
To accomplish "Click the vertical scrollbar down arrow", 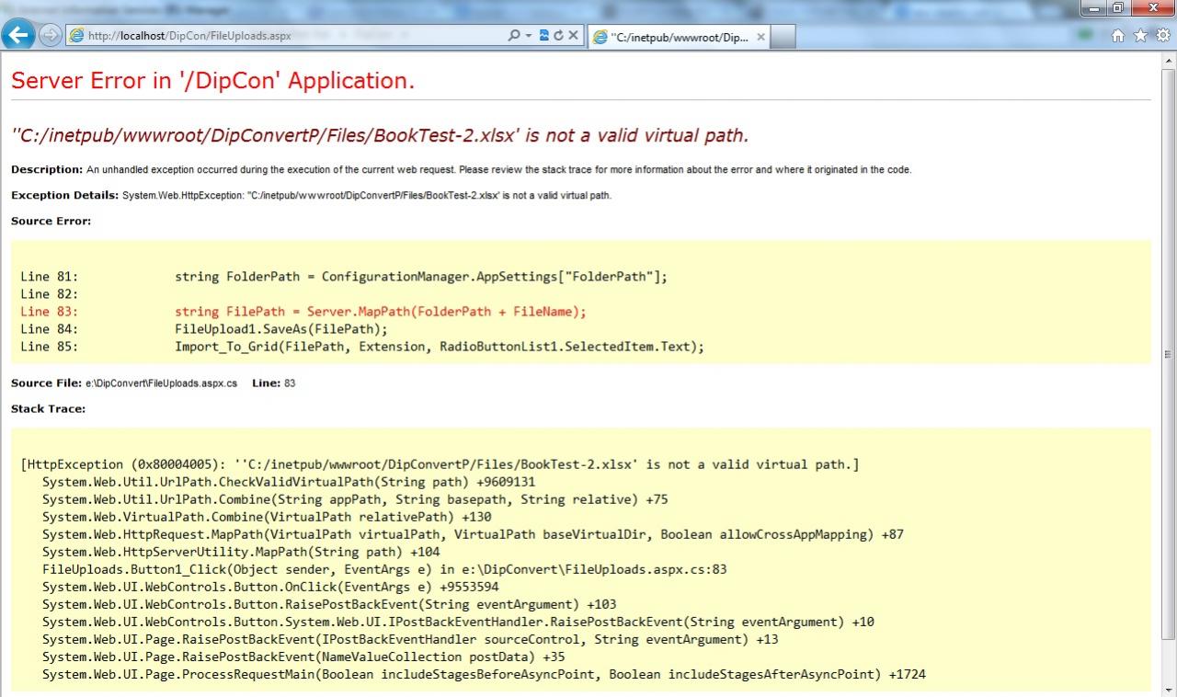I will pos(1169,688).
